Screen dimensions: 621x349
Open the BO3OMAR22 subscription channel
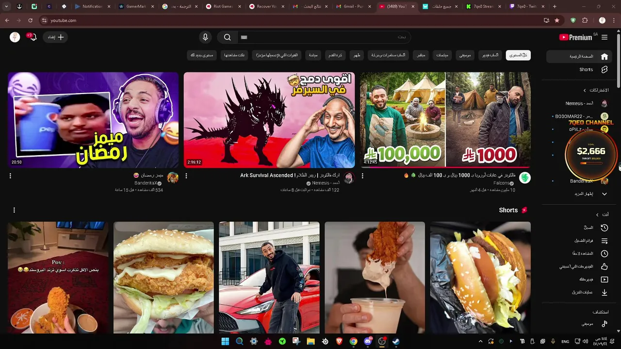579,116
